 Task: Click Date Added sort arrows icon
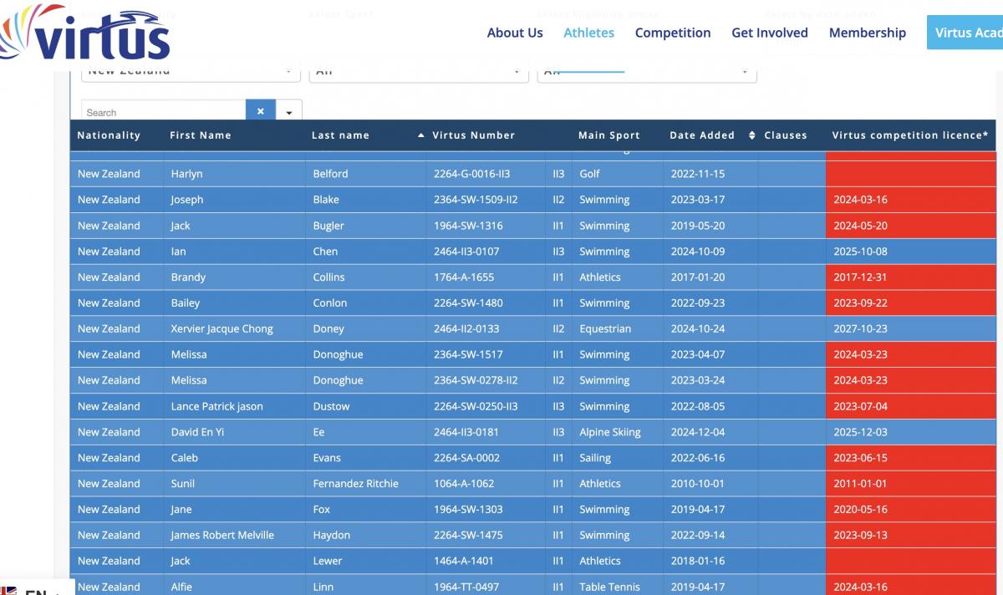pos(751,135)
